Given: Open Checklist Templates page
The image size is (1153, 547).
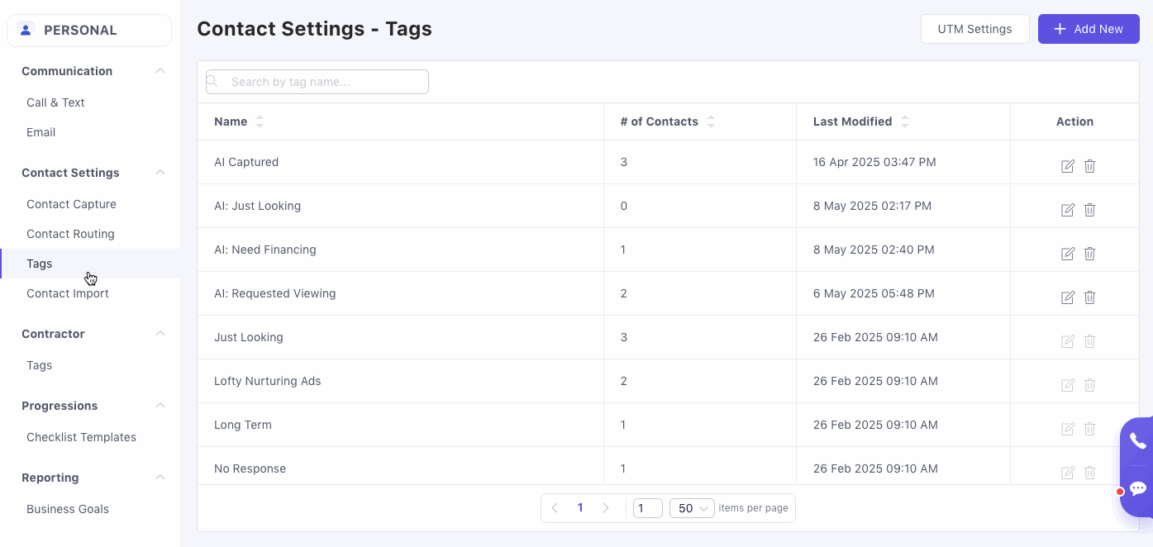Looking at the screenshot, I should (x=81, y=437).
